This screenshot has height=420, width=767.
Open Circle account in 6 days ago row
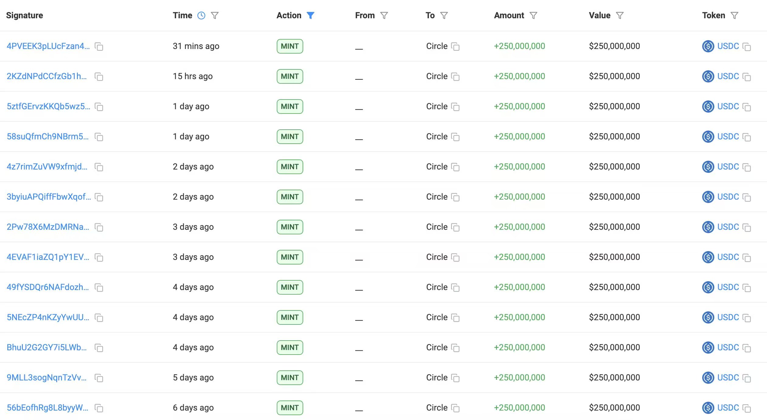[437, 408]
